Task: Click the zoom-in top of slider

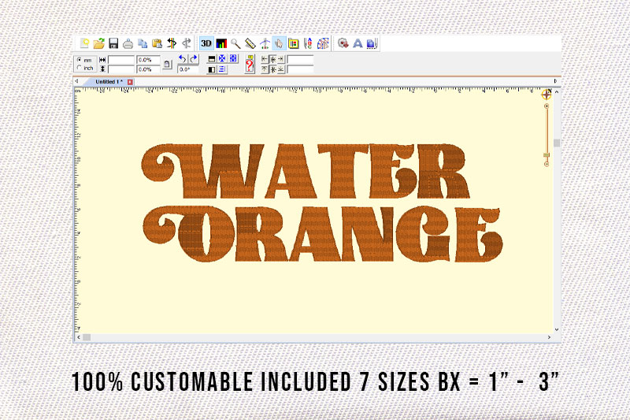Action: (x=547, y=106)
